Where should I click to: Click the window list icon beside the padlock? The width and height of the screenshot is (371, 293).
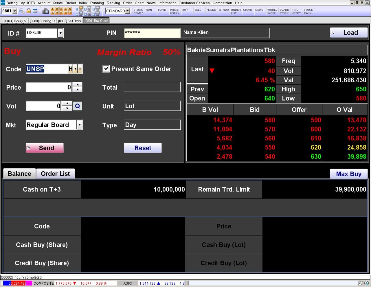point(35,11)
